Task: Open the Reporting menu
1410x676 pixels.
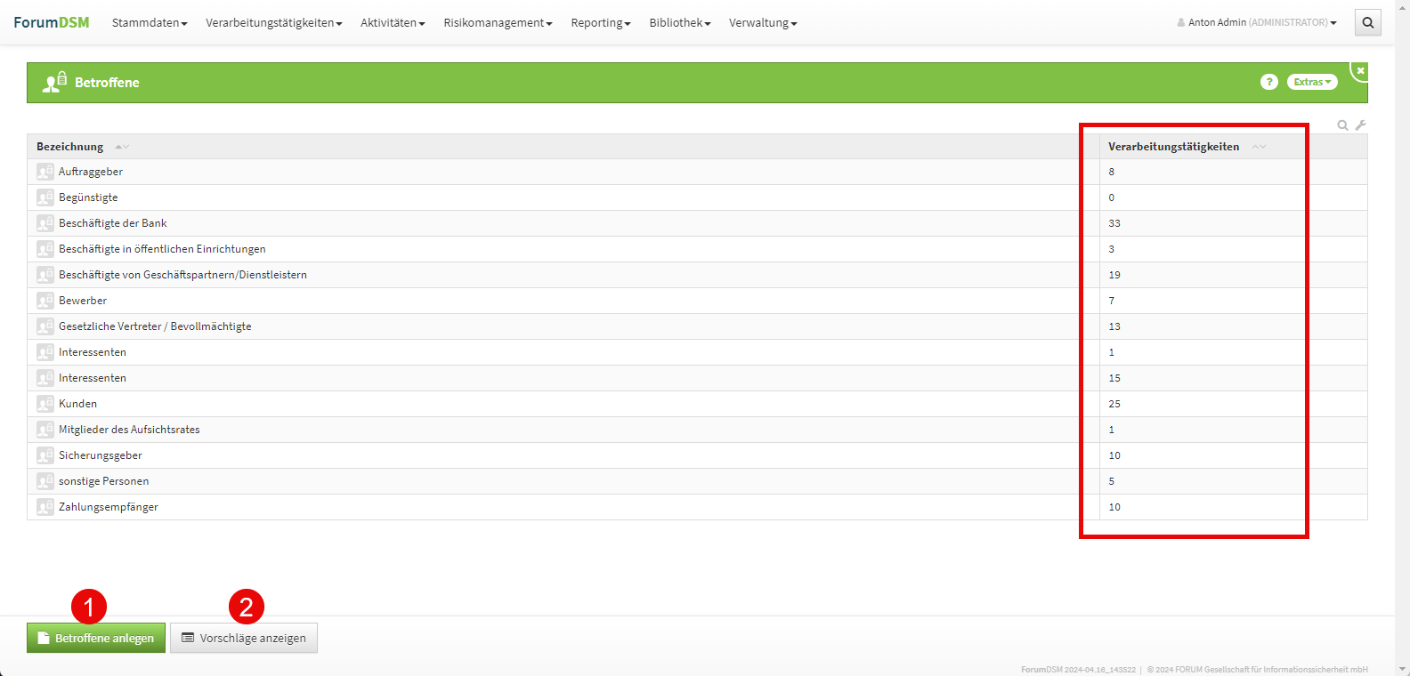Action: [x=601, y=22]
